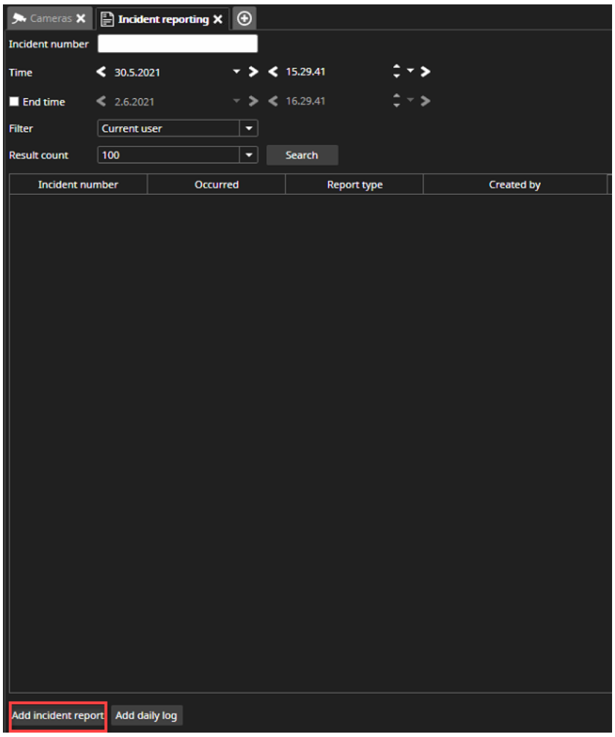The width and height of the screenshot is (615, 737).
Task: Click the 30.5.2021 date value
Action: coord(137,73)
